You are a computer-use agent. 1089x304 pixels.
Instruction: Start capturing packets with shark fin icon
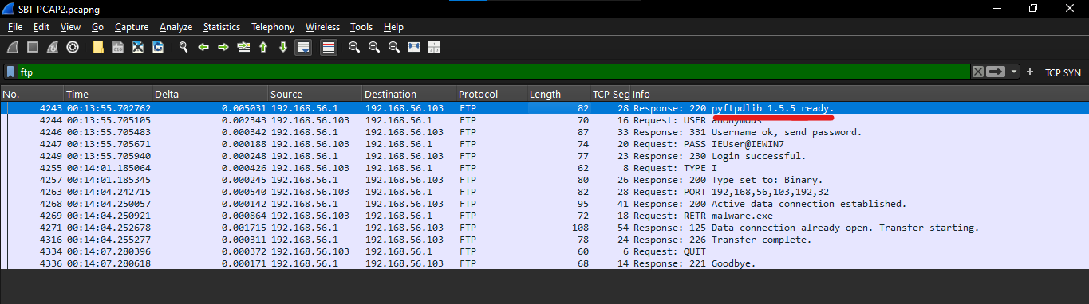[x=14, y=47]
